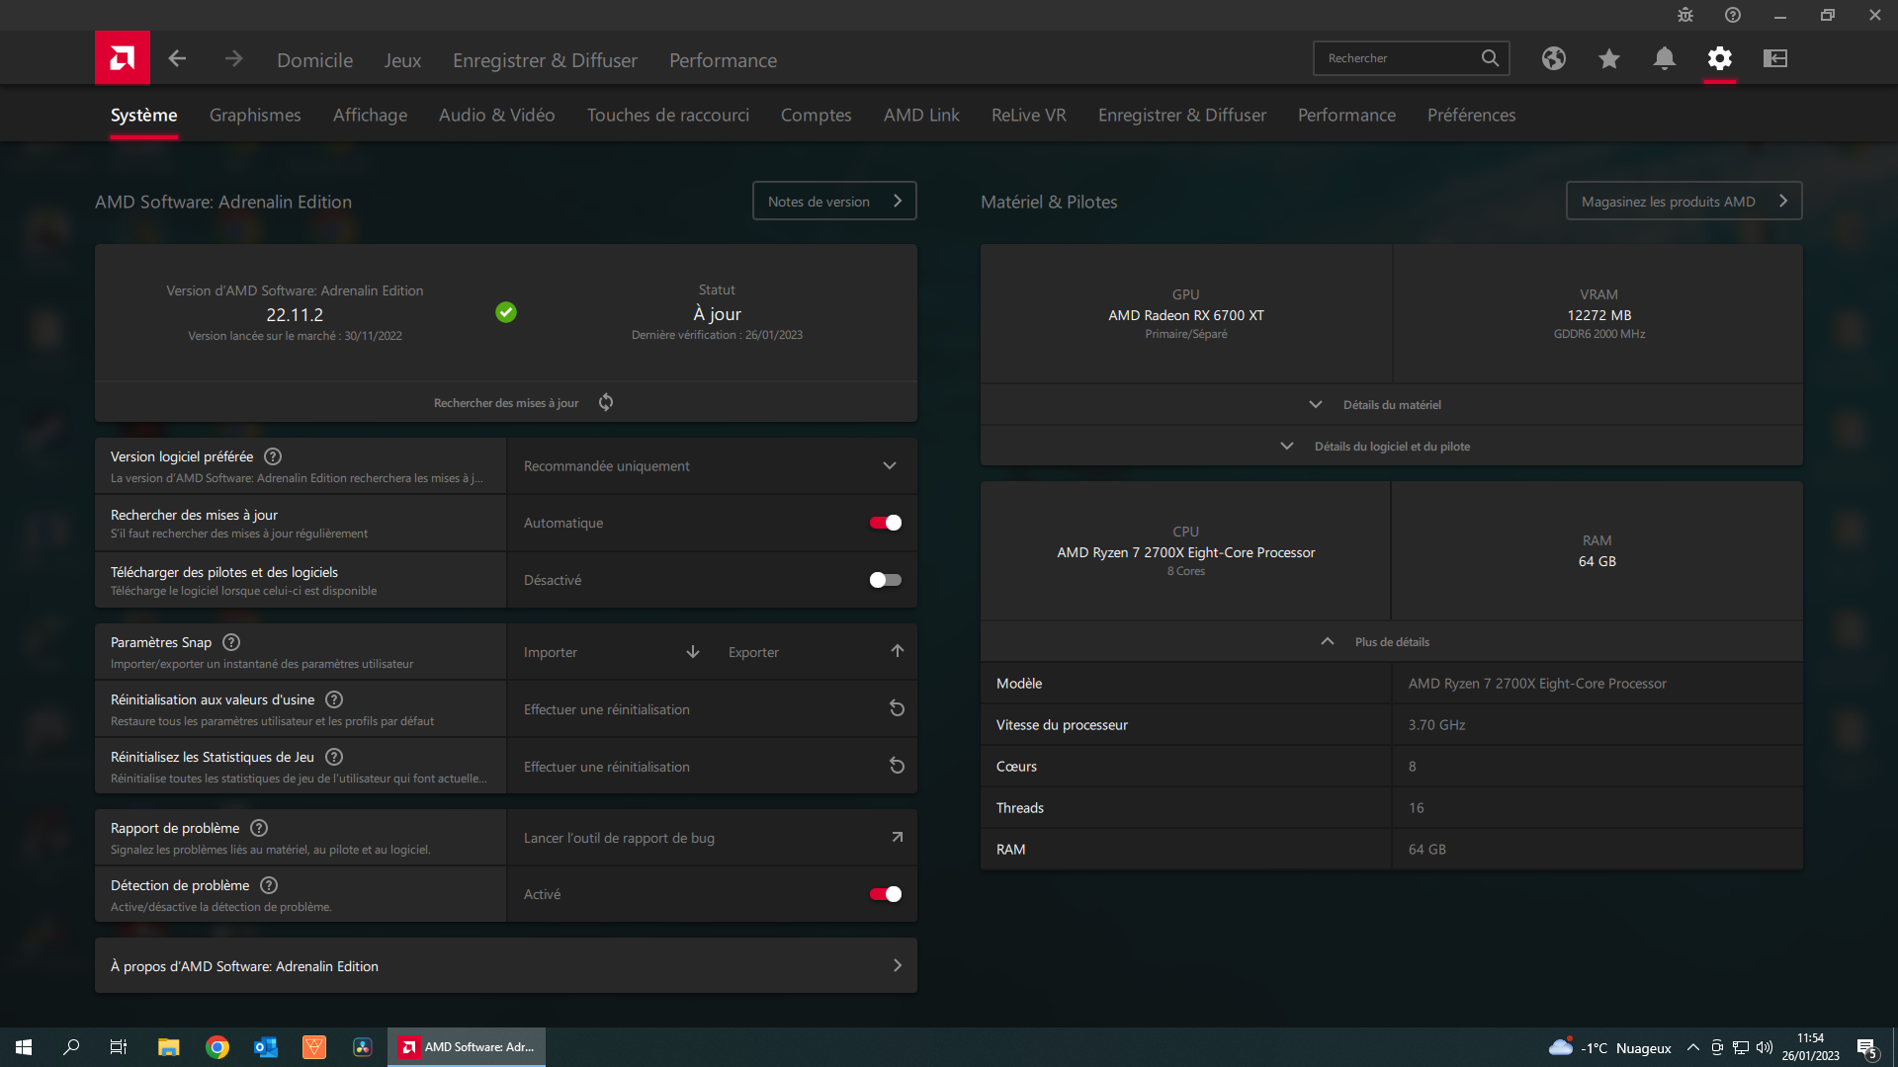Click the AMD Software taskbar button

click(467, 1047)
